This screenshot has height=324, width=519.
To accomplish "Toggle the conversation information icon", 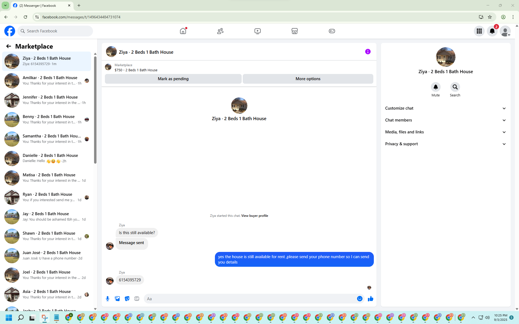I will tap(368, 52).
